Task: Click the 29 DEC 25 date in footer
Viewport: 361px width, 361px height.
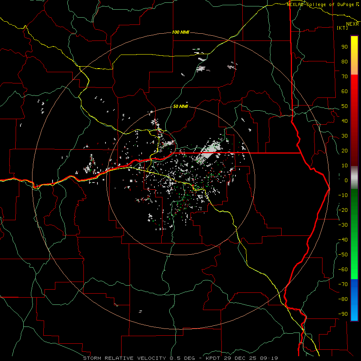Action: coord(241,358)
